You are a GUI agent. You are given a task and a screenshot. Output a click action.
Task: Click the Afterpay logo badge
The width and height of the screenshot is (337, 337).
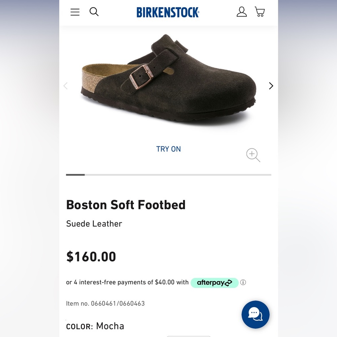click(215, 282)
